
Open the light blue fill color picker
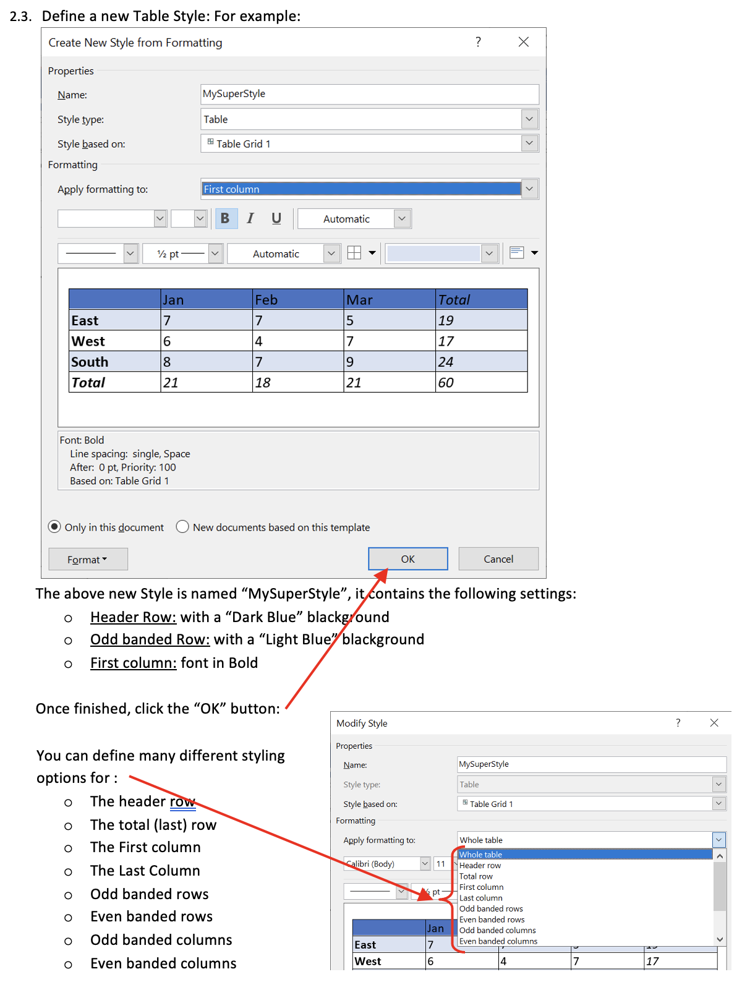tap(490, 254)
